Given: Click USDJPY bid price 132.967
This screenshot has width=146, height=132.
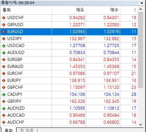Looking at the screenshot, I should point(77,39).
